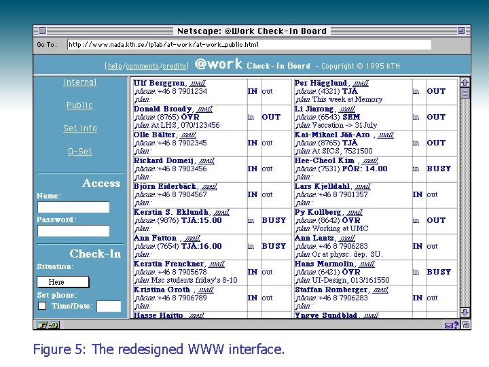
Task: Click the plan text 'This week at Memory'
Action: coord(347,99)
